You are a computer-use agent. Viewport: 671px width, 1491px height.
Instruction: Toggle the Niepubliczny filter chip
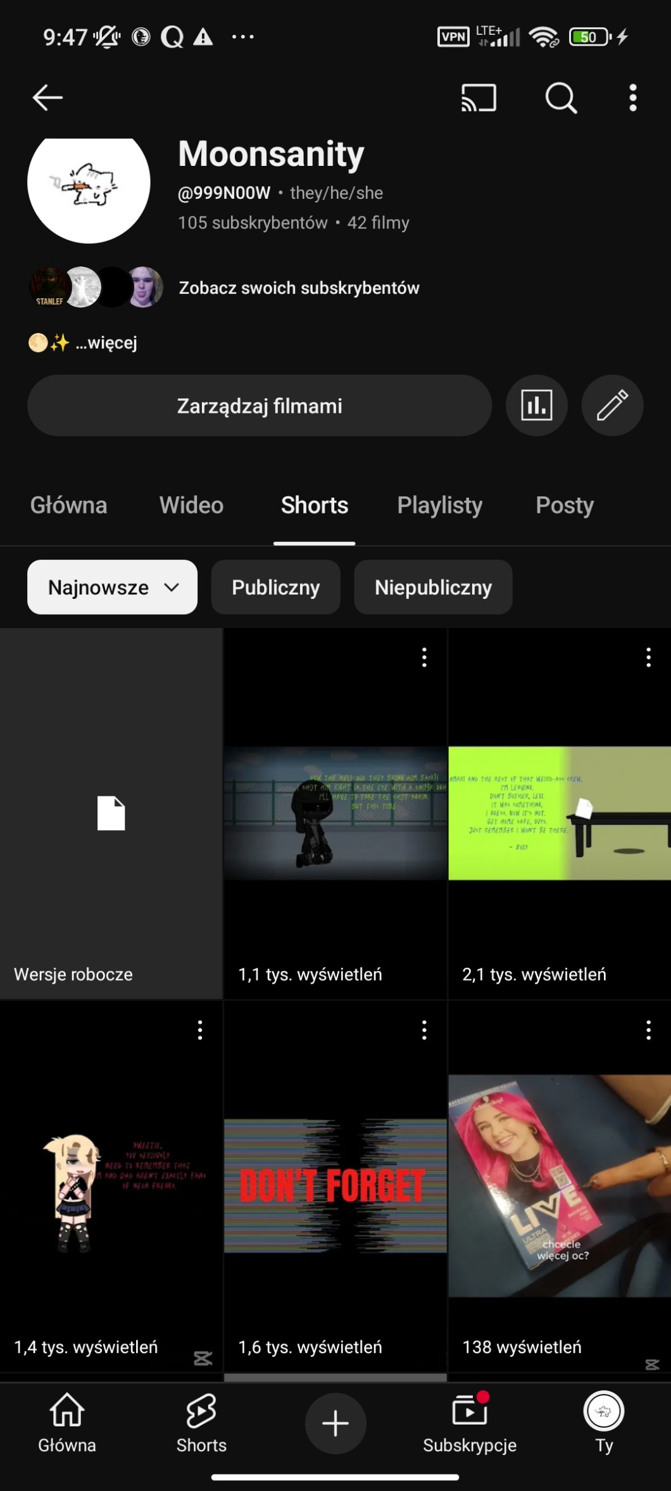click(x=433, y=587)
